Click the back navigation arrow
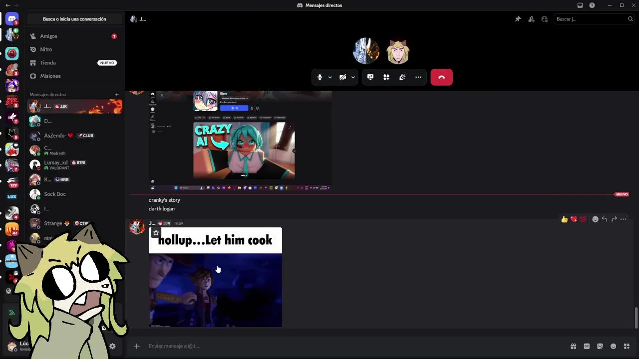Screen dimensions: 639x359 [7, 5]
